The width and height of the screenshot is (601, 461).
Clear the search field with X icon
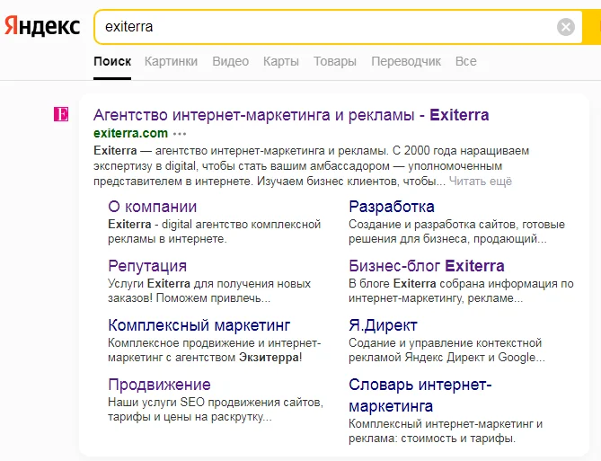pos(566,27)
